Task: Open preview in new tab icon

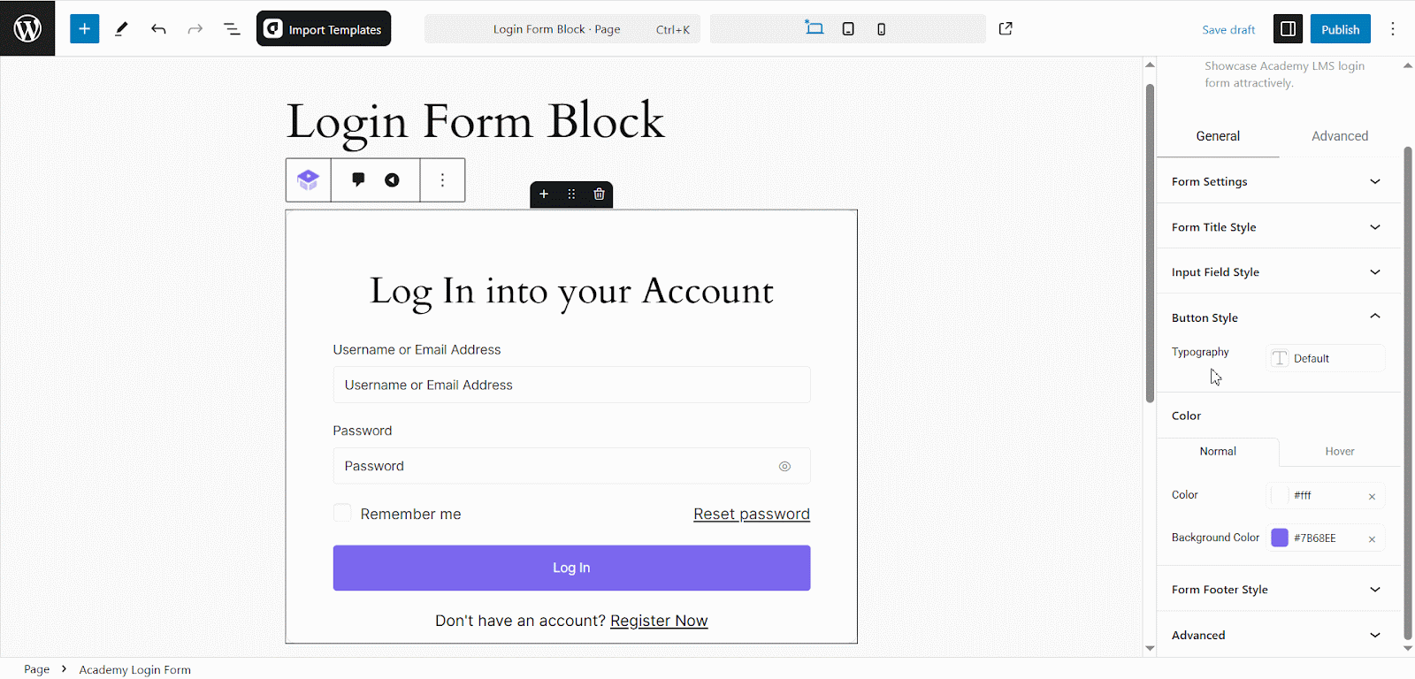Action: pos(1006,28)
